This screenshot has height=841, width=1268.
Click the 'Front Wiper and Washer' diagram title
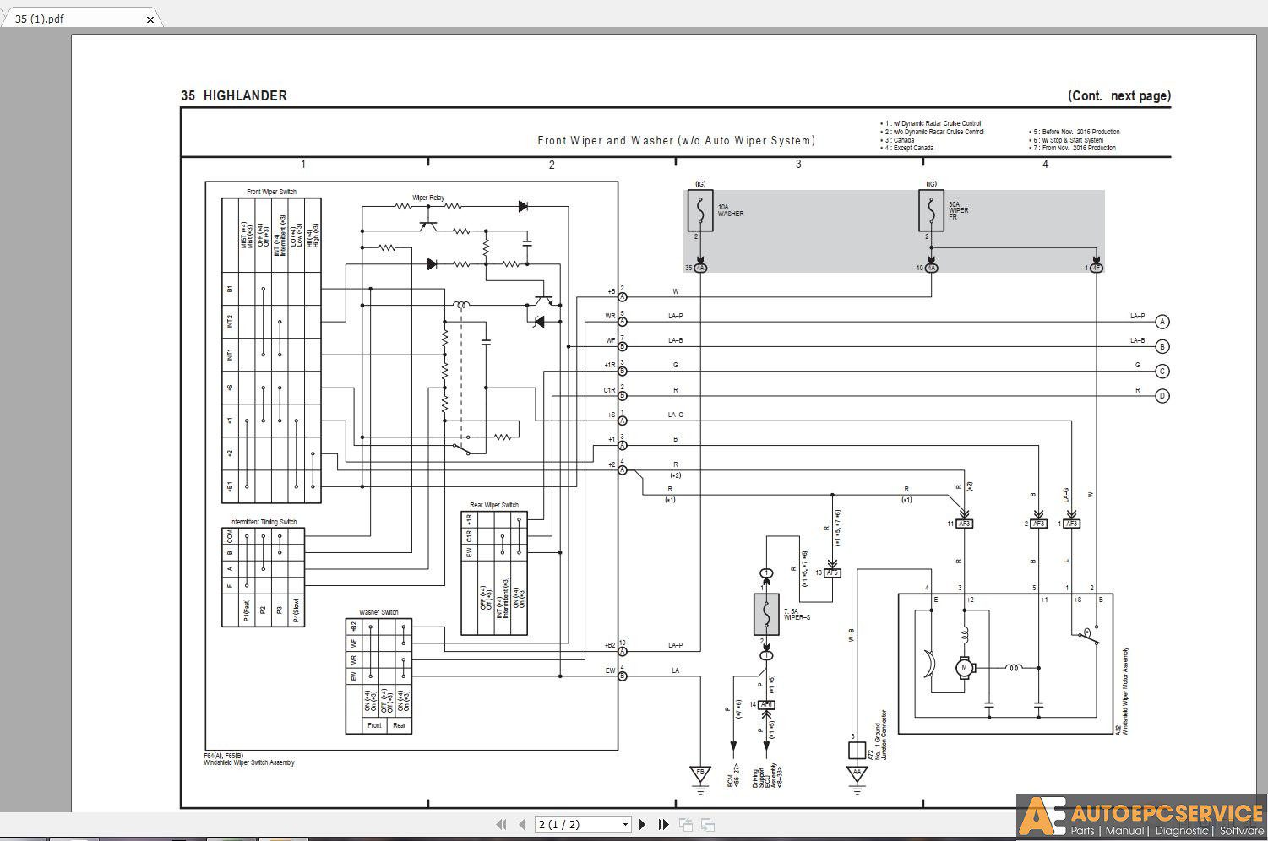[677, 141]
